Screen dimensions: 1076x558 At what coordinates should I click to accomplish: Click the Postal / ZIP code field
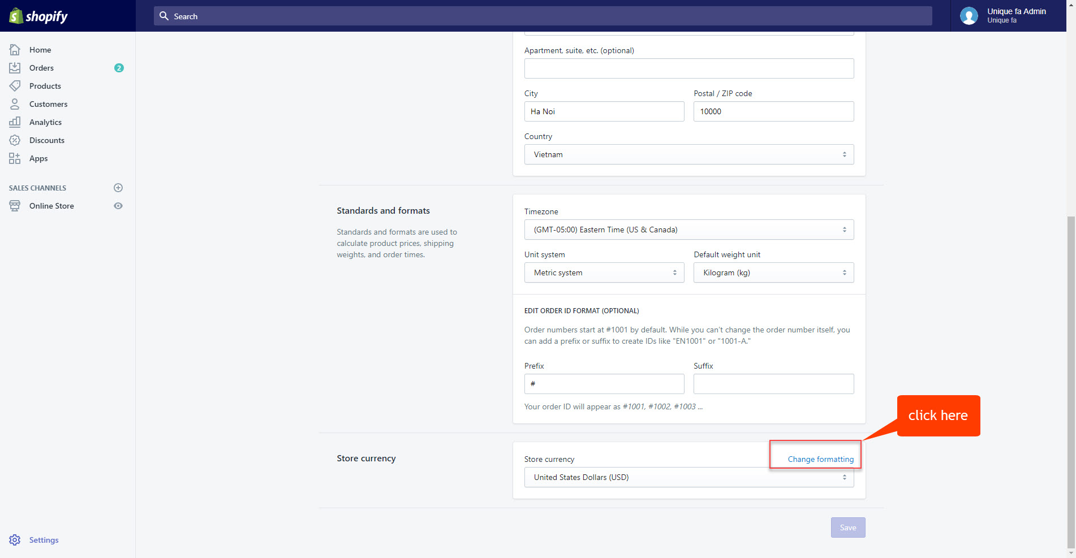click(x=774, y=111)
